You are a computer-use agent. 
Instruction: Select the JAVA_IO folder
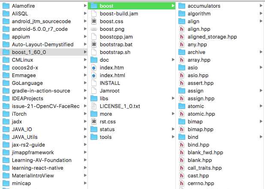(44, 129)
